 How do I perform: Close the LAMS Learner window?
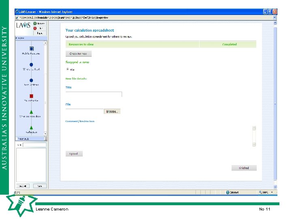point(275,12)
